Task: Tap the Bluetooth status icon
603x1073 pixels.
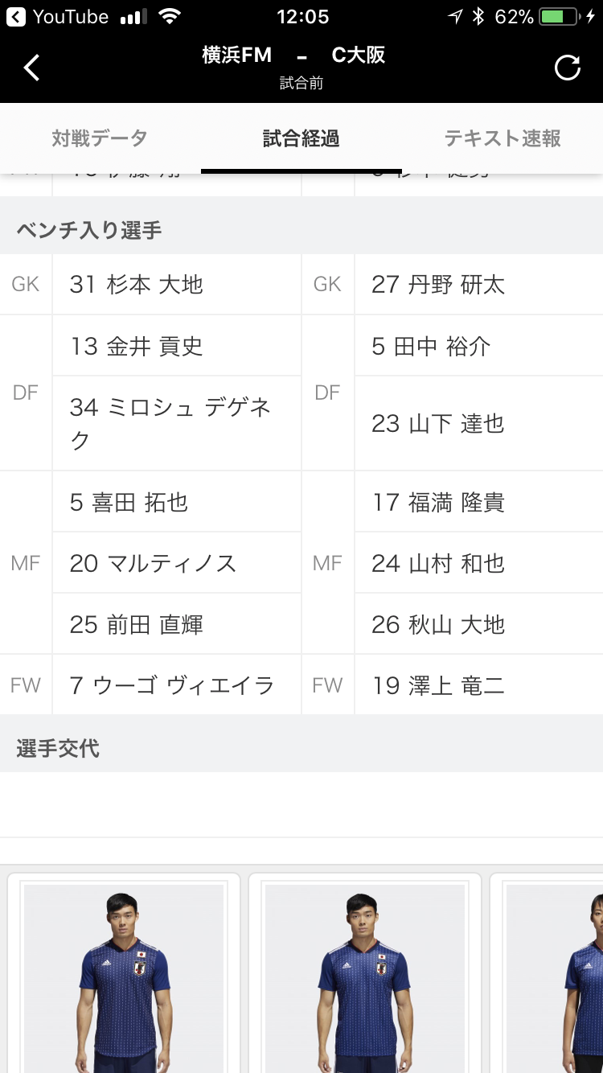Action: tap(478, 17)
